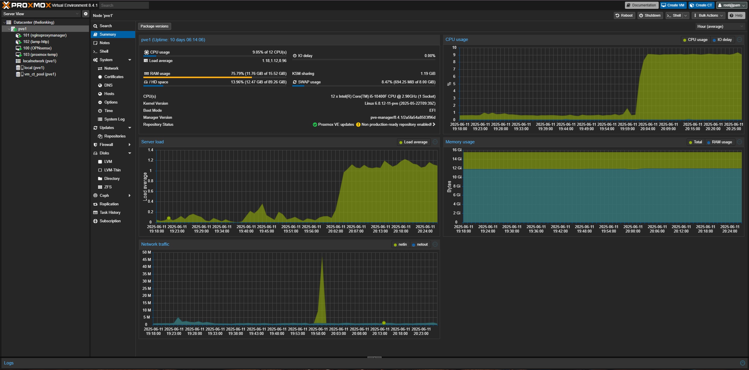
Task: Click Create CT
Action: tap(701, 5)
